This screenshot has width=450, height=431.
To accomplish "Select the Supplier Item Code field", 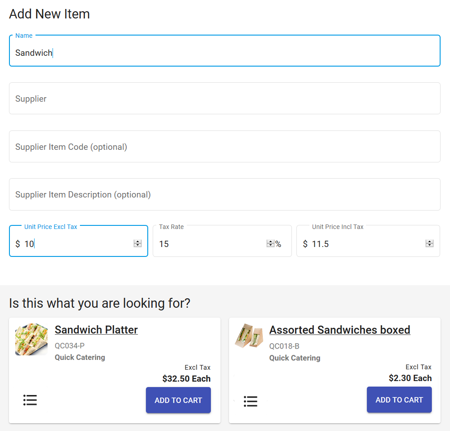I will pyautogui.click(x=225, y=147).
